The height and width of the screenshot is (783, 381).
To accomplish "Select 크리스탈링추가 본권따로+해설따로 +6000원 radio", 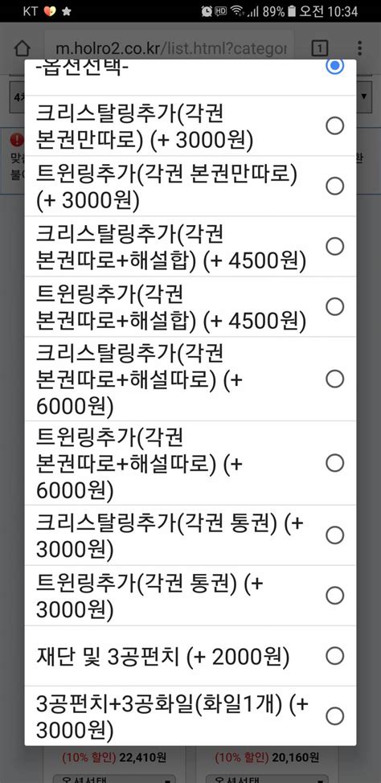I will pos(334,379).
